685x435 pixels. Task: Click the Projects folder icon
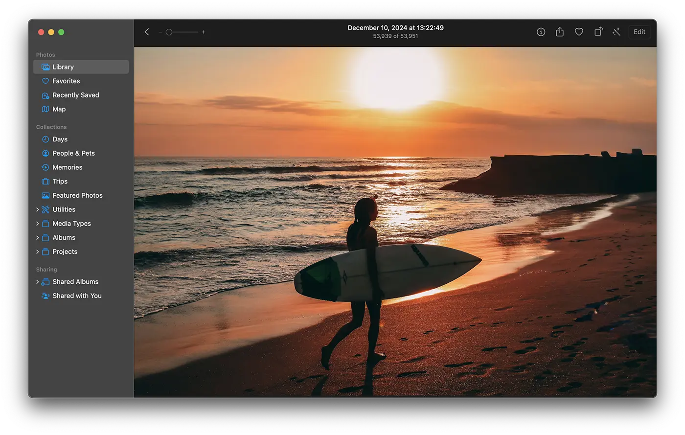click(46, 252)
